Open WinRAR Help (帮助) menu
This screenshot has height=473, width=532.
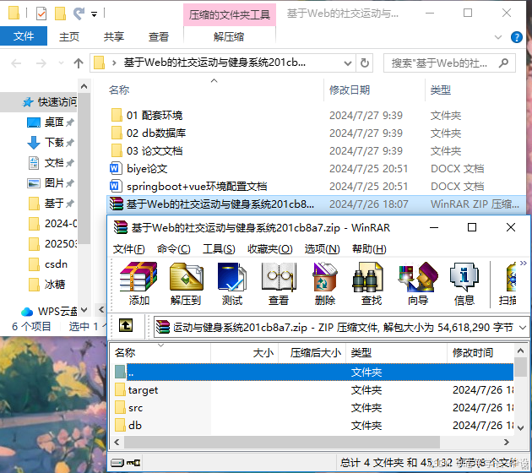[369, 249]
